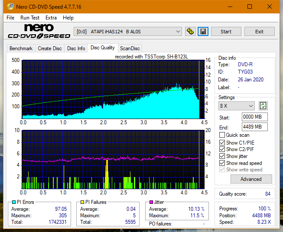
Task: Open the drive selection dropdown
Action: point(128,32)
